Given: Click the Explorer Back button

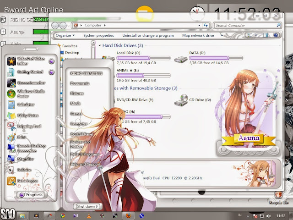Looking at the screenshot, I should (x=55, y=25).
